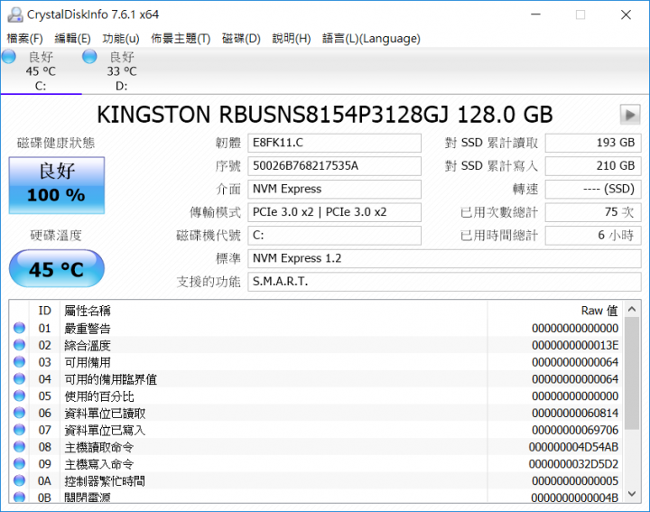650x512 pixels.
Task: Open the 說明(H) menu
Action: click(292, 39)
